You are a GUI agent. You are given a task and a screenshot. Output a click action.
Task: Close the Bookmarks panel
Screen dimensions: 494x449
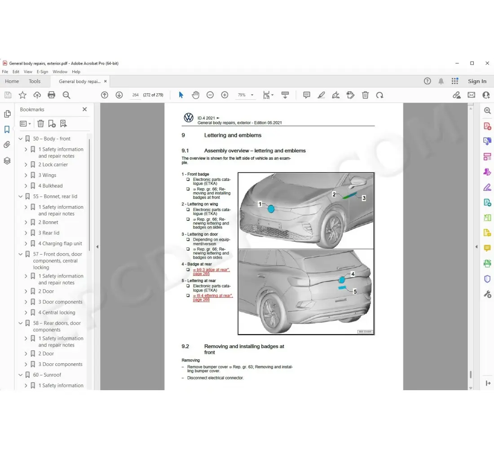coord(84,110)
